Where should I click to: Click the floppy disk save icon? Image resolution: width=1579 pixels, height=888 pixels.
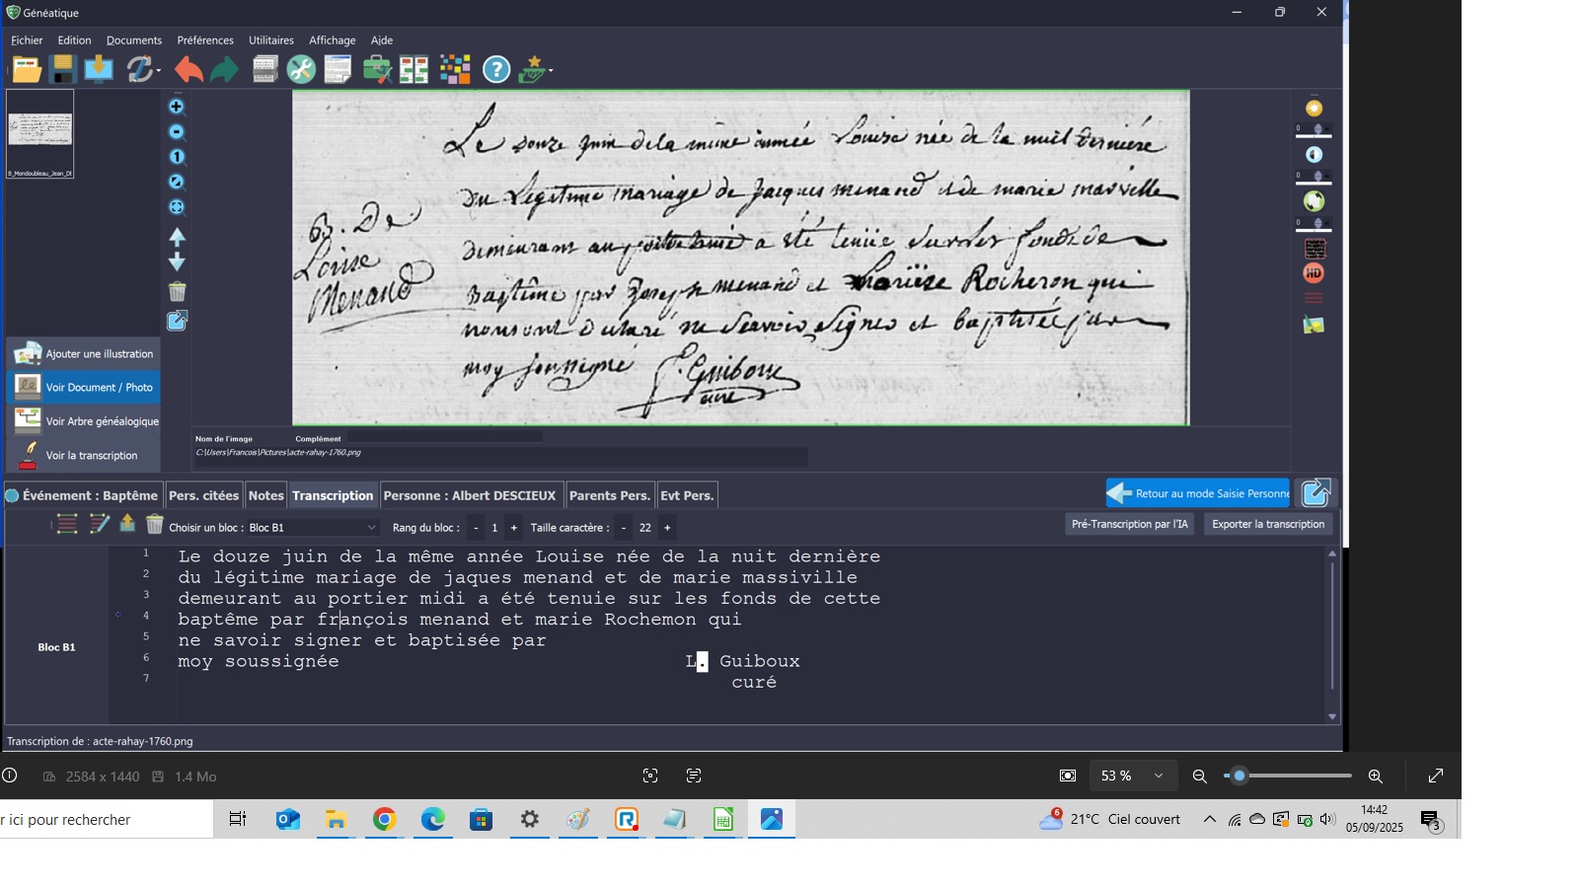click(62, 70)
